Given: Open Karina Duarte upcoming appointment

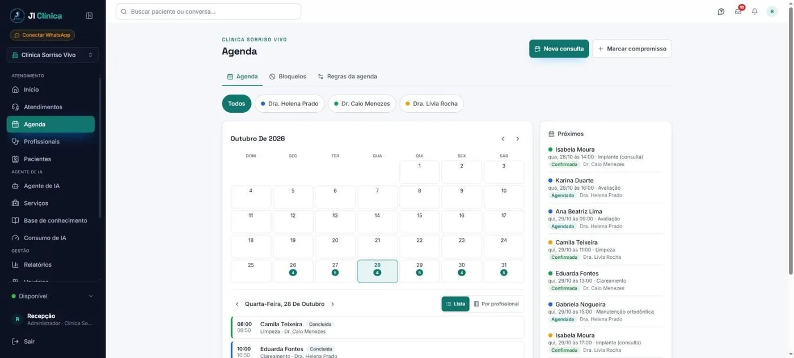Looking at the screenshot, I should coord(605,188).
